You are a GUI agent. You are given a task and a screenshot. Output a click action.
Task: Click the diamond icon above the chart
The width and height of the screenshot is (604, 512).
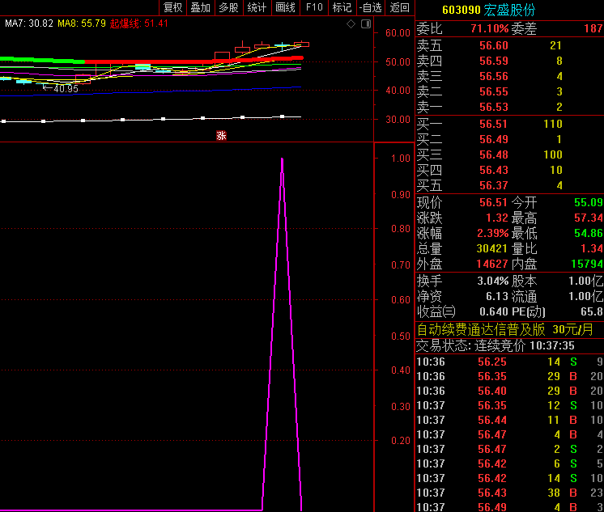click(351, 24)
